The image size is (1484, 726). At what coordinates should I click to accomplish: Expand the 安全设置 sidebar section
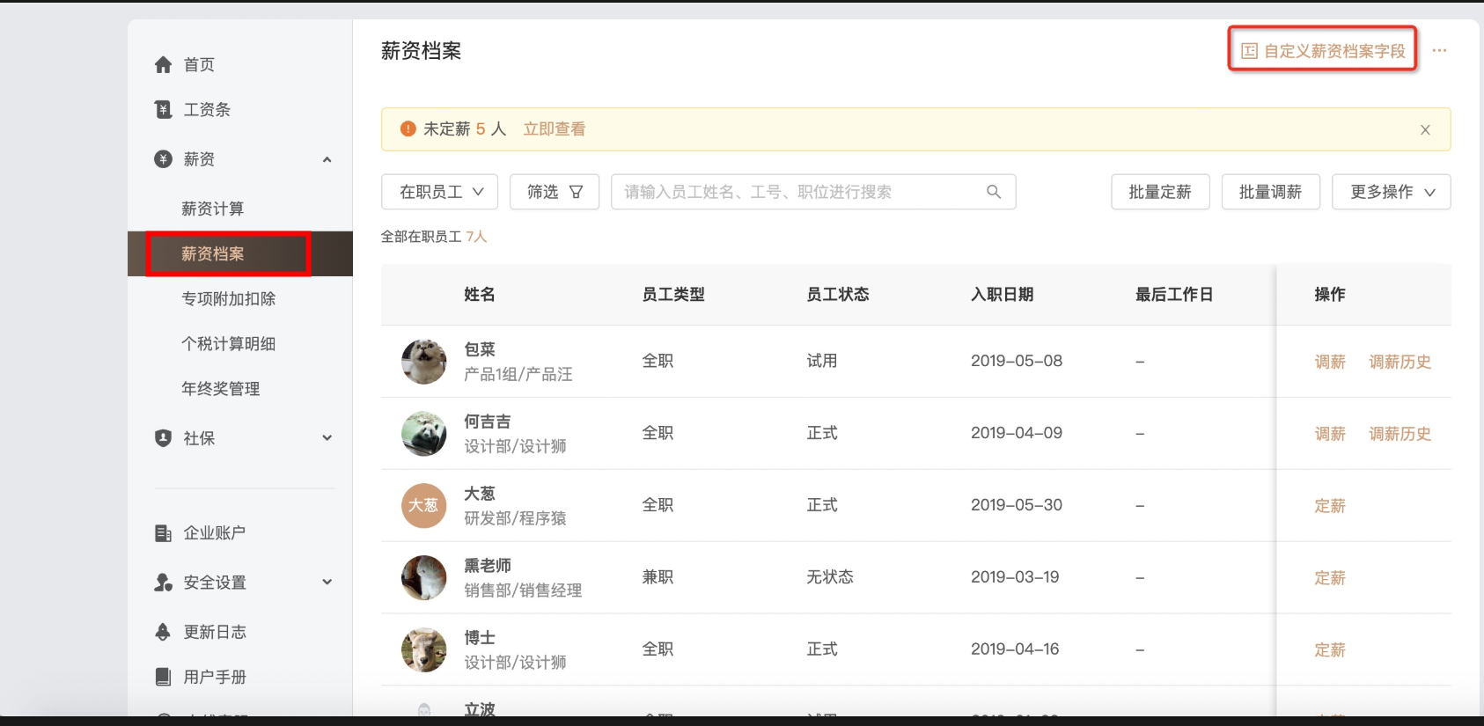click(327, 583)
